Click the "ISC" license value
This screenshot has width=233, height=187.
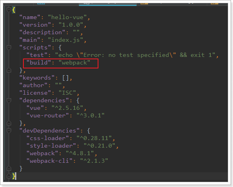pos(67,93)
